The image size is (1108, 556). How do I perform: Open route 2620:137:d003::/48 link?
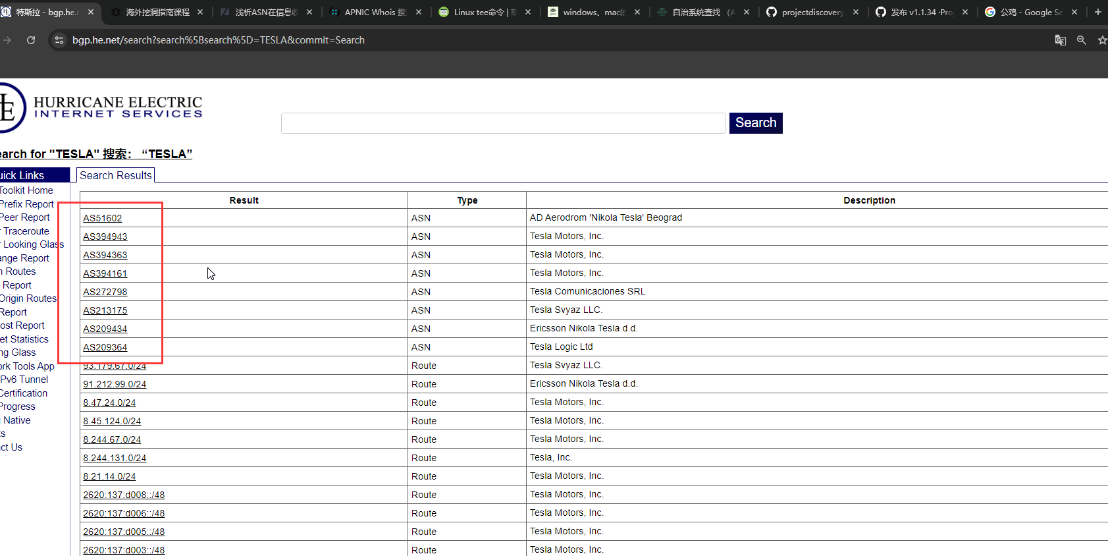[x=124, y=550]
